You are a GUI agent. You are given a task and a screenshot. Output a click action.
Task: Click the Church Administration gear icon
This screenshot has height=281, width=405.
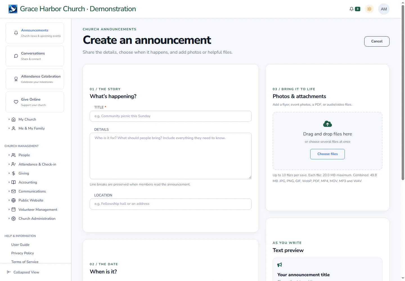(x=13, y=219)
